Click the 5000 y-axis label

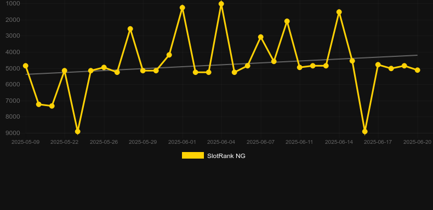coord(13,68)
